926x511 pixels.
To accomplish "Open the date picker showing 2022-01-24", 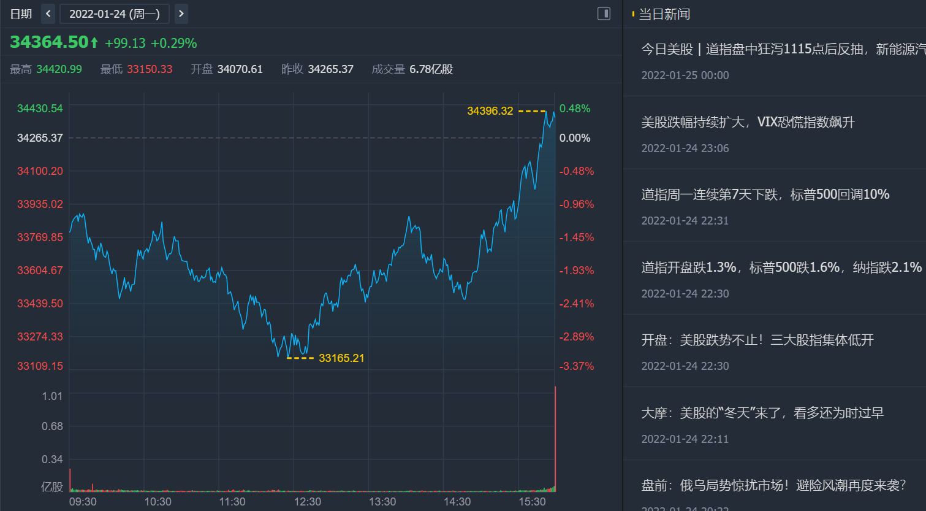I will click(115, 13).
